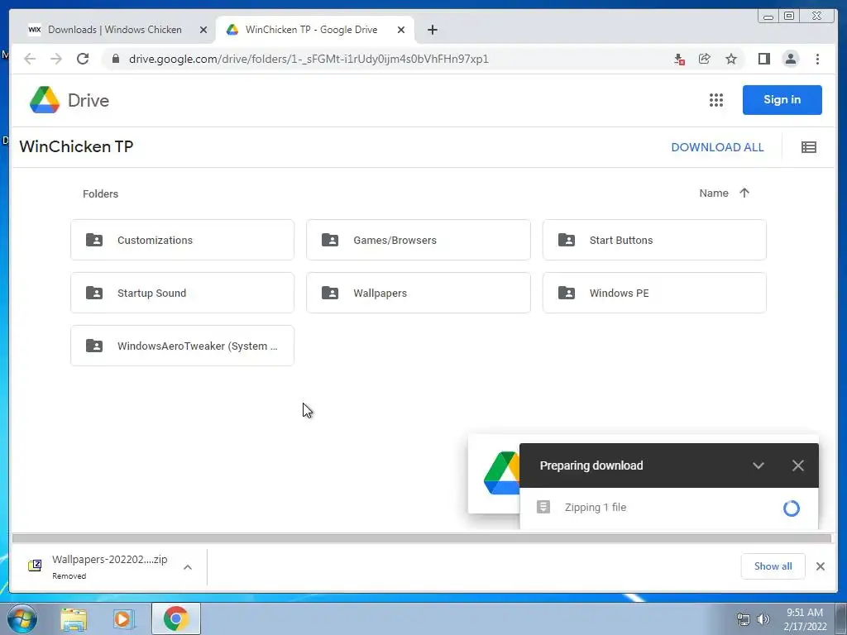
Task: Open the Start Buttons folder
Action: pyautogui.click(x=654, y=240)
